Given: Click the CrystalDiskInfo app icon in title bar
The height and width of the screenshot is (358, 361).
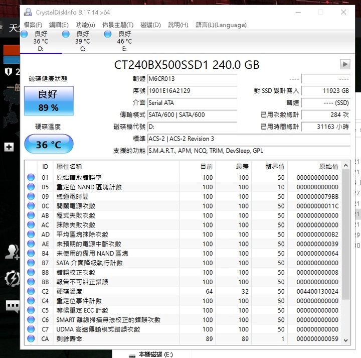Looking at the screenshot, I should coord(28,12).
